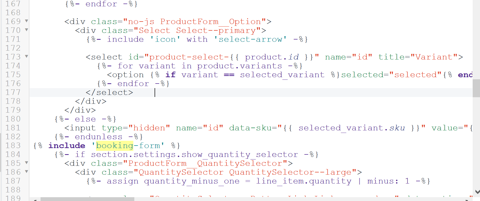
Task: Click line number 180 in the gutter
Action: (13, 119)
